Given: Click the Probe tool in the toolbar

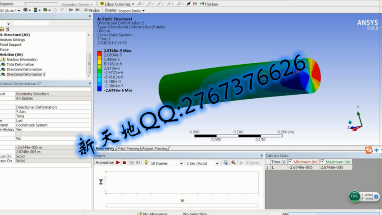Looking at the screenshot, I should [92, 10].
